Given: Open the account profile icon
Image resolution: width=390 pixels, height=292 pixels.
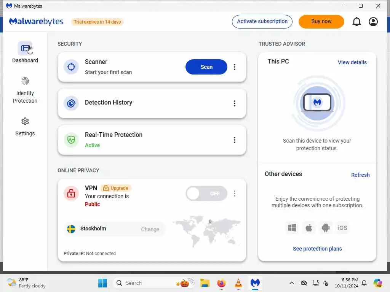Looking at the screenshot, I should [373, 22].
